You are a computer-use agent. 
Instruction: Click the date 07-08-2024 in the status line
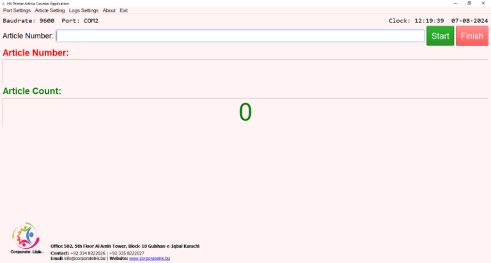(x=469, y=20)
